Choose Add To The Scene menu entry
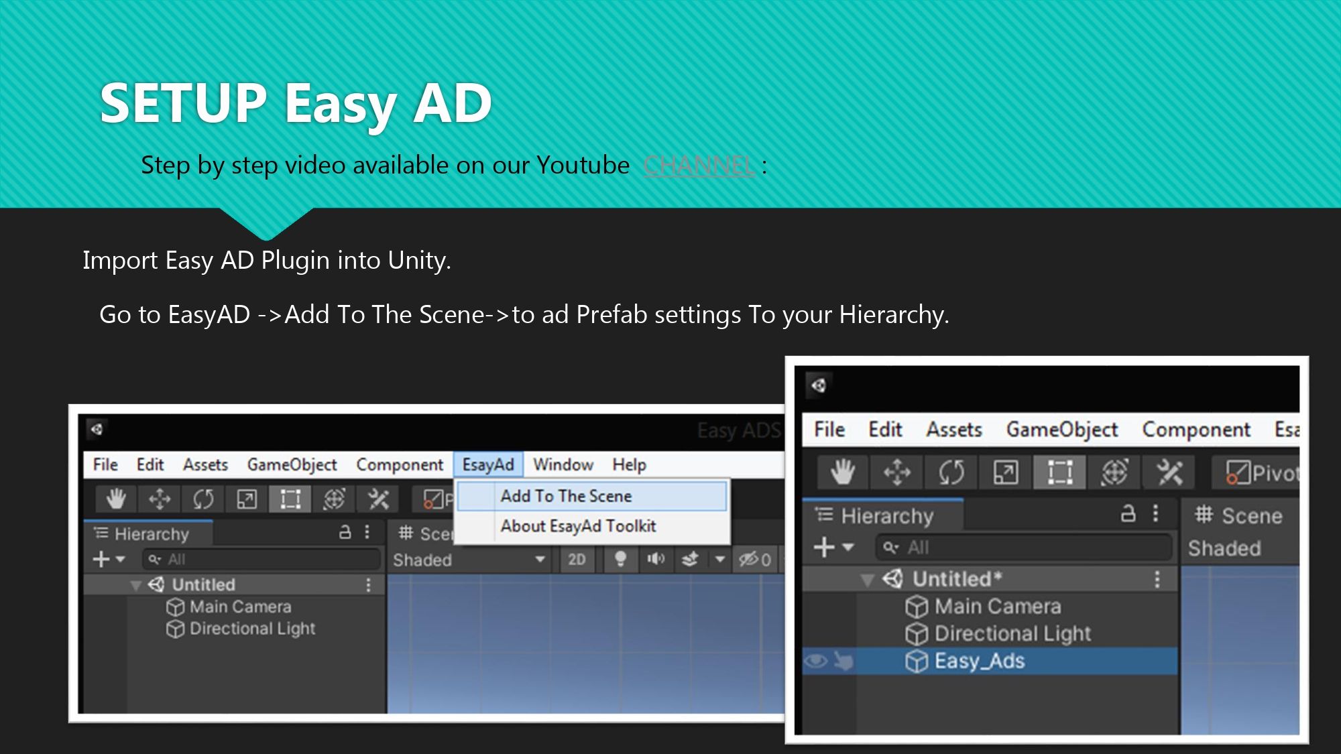Viewport: 1341px width, 754px height. click(x=566, y=496)
